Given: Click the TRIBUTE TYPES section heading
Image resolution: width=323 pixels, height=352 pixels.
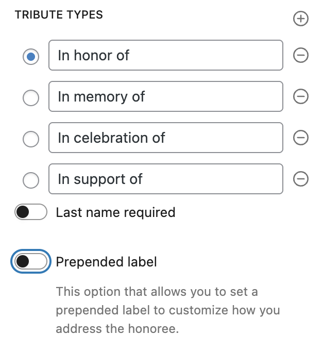Looking at the screenshot, I should click(59, 15).
